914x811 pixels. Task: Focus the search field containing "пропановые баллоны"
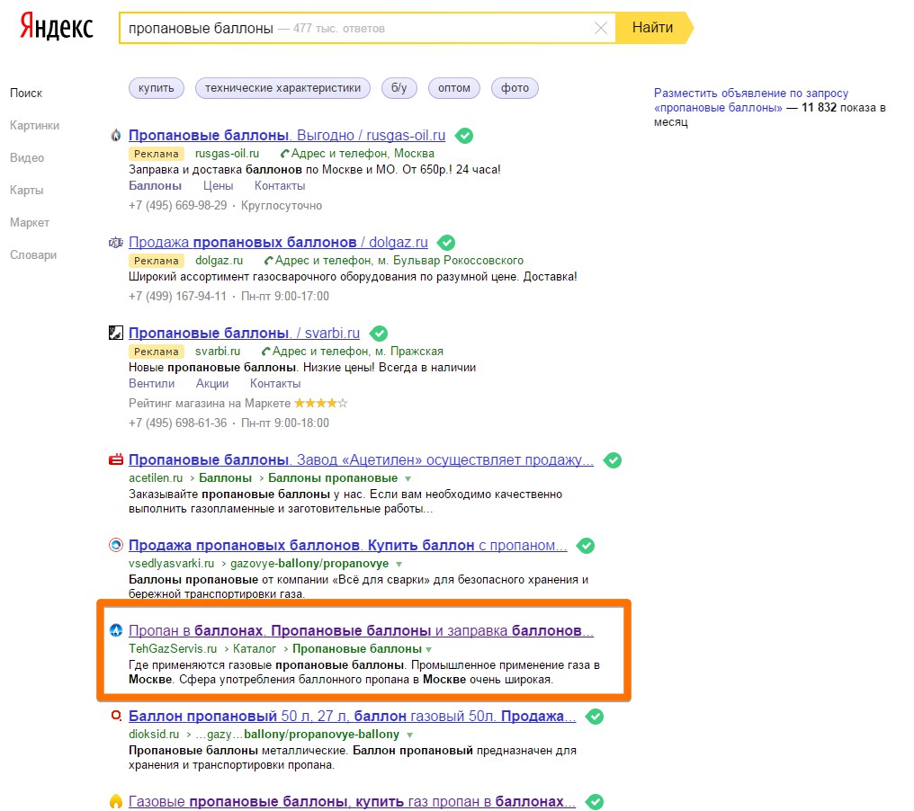[360, 28]
